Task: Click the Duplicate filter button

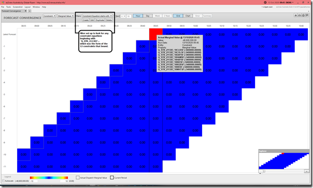Action: pyautogui.click(x=100, y=20)
